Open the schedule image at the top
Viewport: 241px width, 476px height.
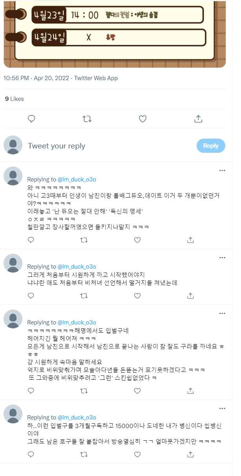[115, 34]
